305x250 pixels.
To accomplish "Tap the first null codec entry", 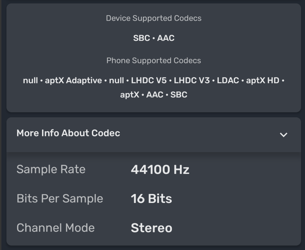I will (30, 81).
